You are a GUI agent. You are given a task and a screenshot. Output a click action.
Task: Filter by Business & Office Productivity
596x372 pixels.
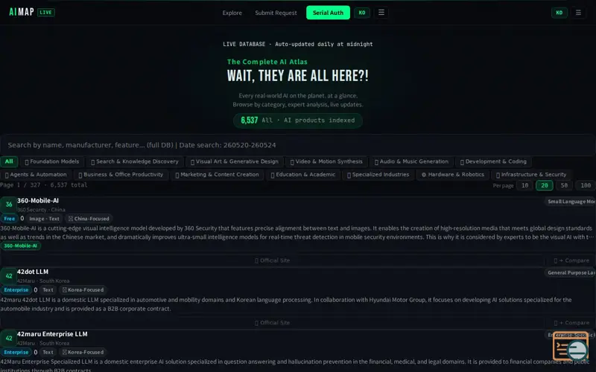pyautogui.click(x=121, y=175)
